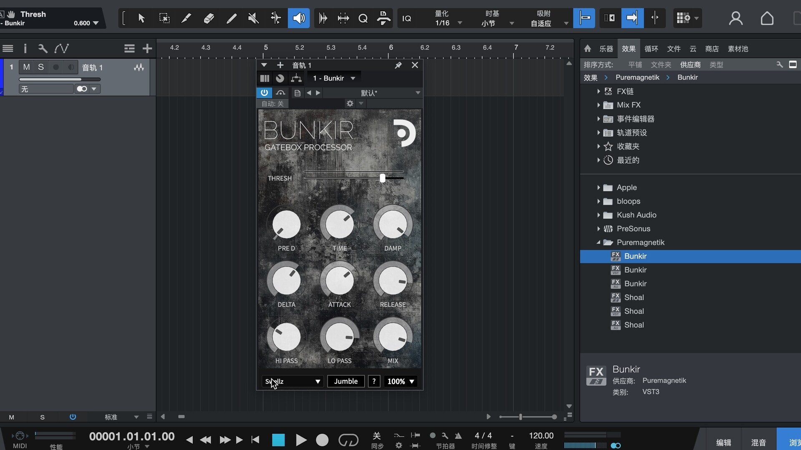Sort effects by 类型
This screenshot has height=450, width=801.
click(716, 65)
